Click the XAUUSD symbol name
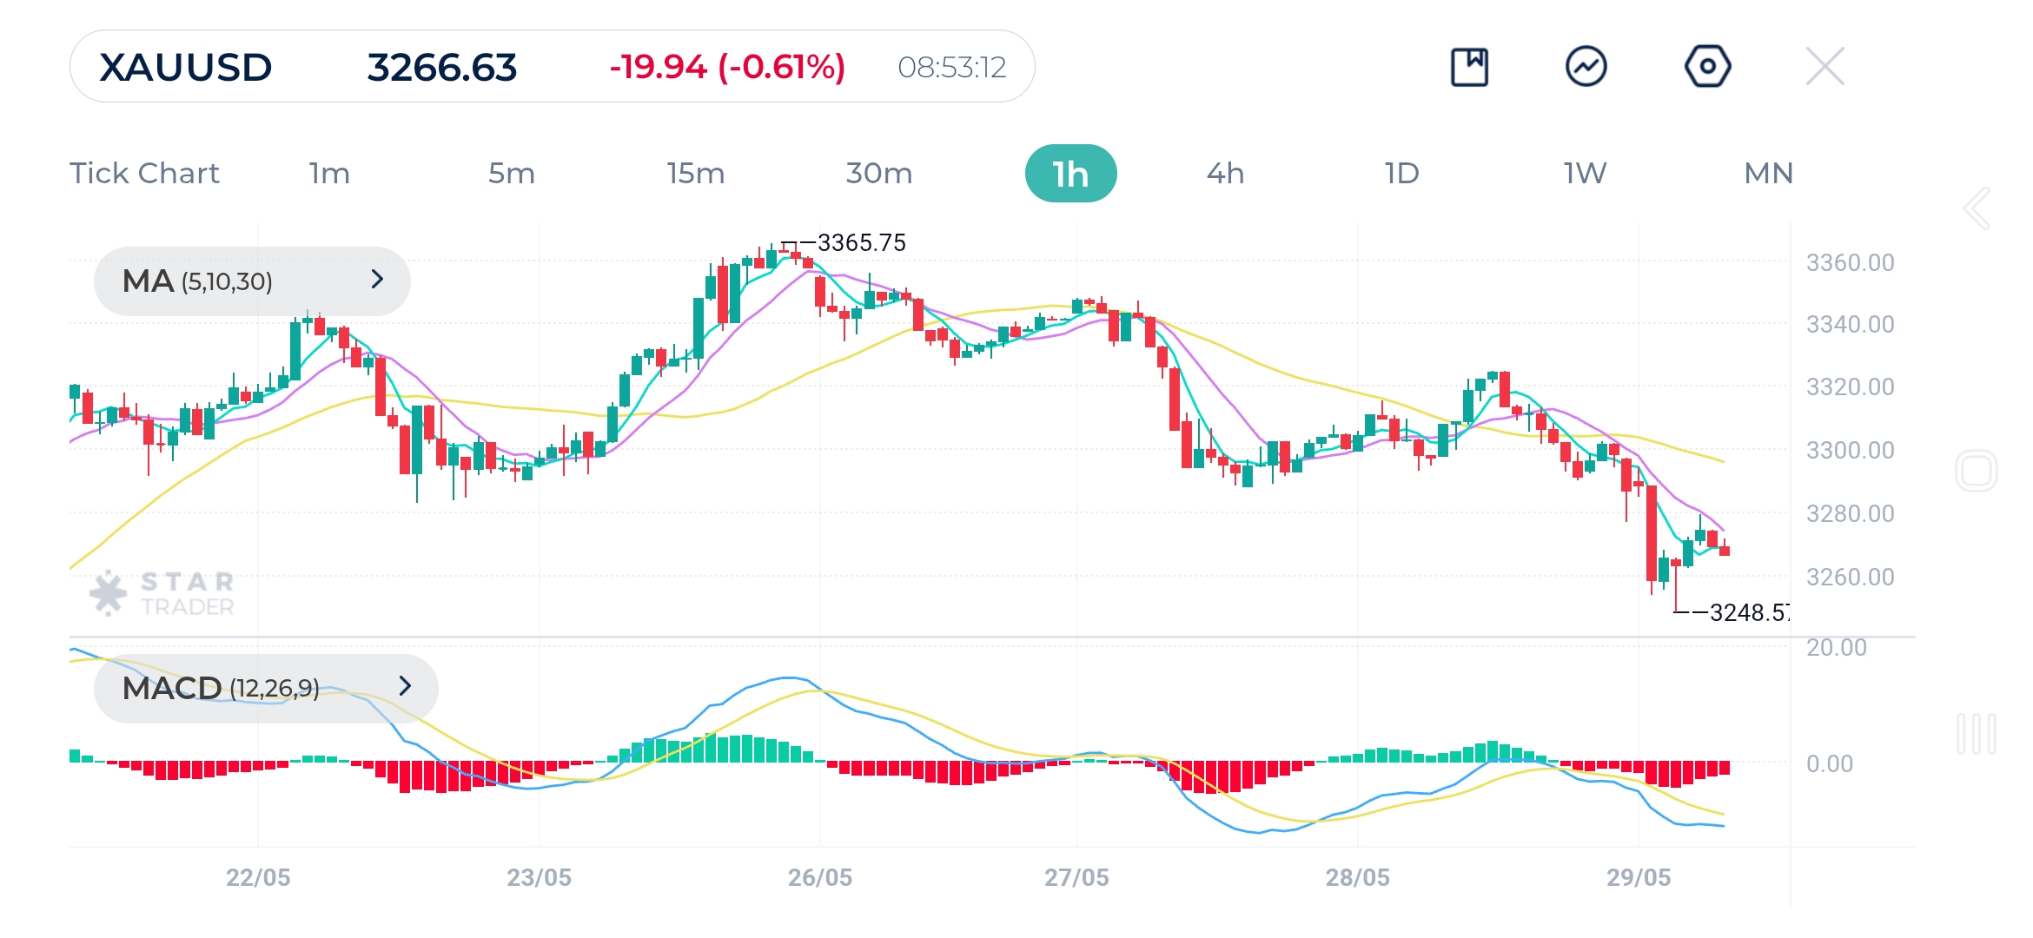The height and width of the screenshot is (938, 2033). [186, 67]
